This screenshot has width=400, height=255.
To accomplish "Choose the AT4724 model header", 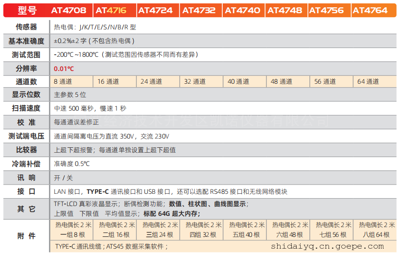I will click(157, 10).
